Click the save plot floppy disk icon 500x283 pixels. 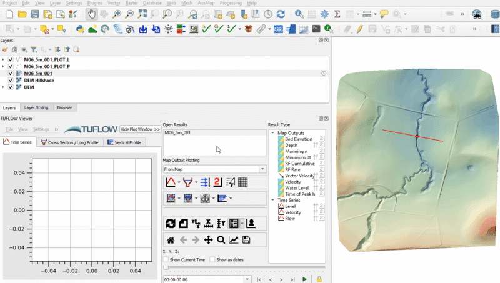coord(246,240)
